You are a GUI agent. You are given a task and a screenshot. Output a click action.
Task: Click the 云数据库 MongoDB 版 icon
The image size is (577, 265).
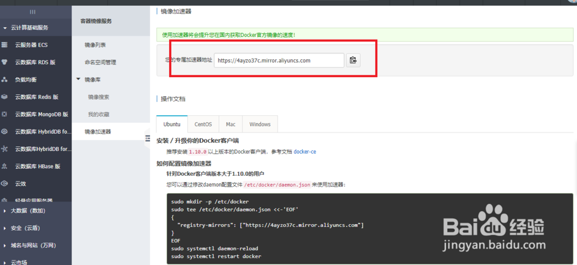tap(5, 114)
